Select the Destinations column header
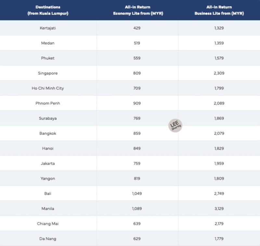 pyautogui.click(x=48, y=10)
